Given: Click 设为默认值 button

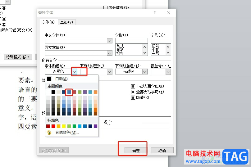Looking at the screenshot, I should 54,151.
